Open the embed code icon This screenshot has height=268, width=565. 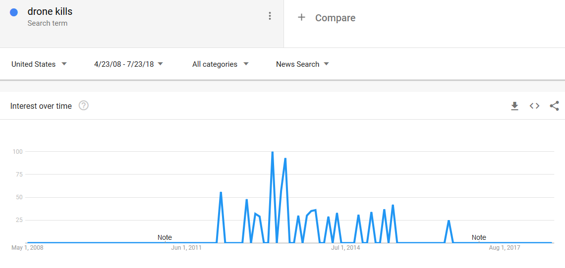click(x=534, y=106)
